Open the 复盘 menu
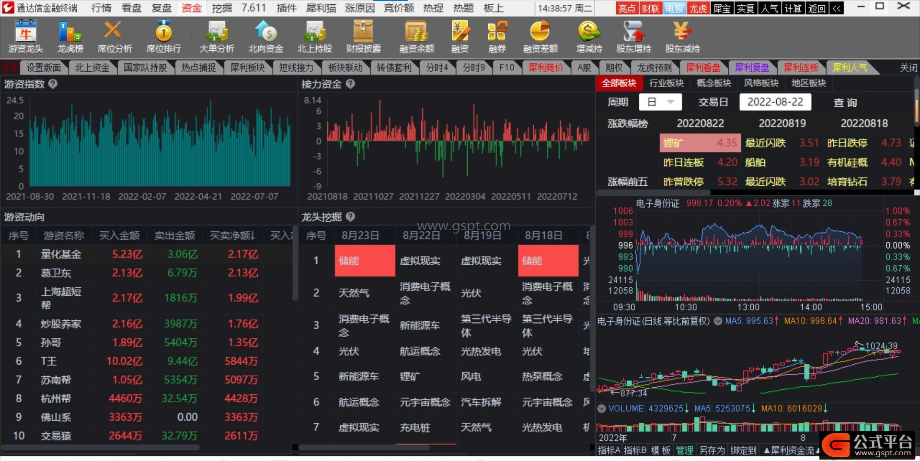The image size is (920, 461). 161,8
